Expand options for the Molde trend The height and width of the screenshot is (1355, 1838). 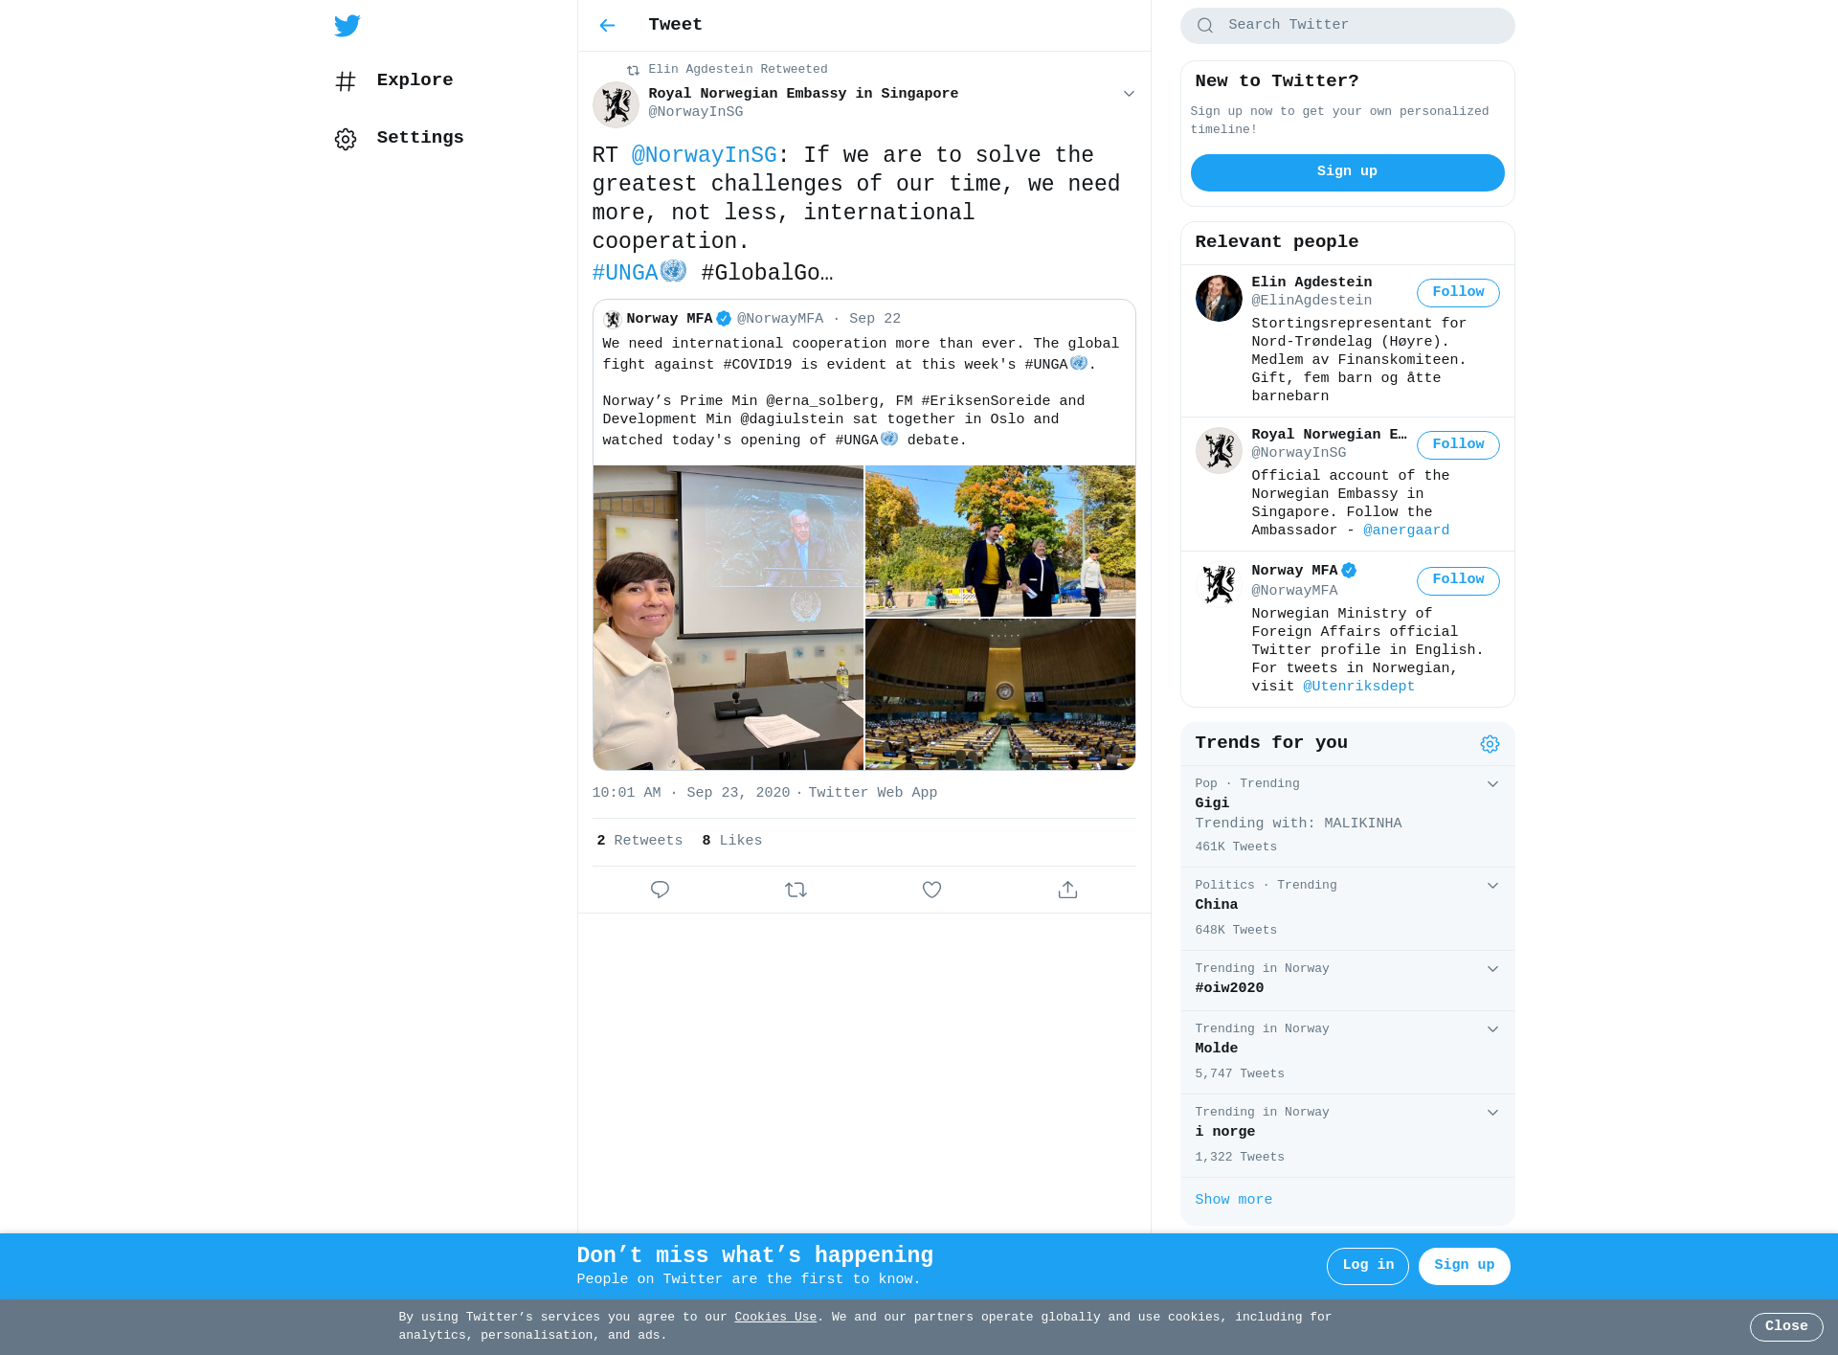(x=1492, y=1029)
